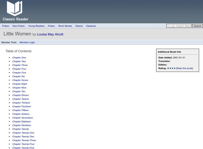Open Chapter Sixteen

[x=21, y=114]
